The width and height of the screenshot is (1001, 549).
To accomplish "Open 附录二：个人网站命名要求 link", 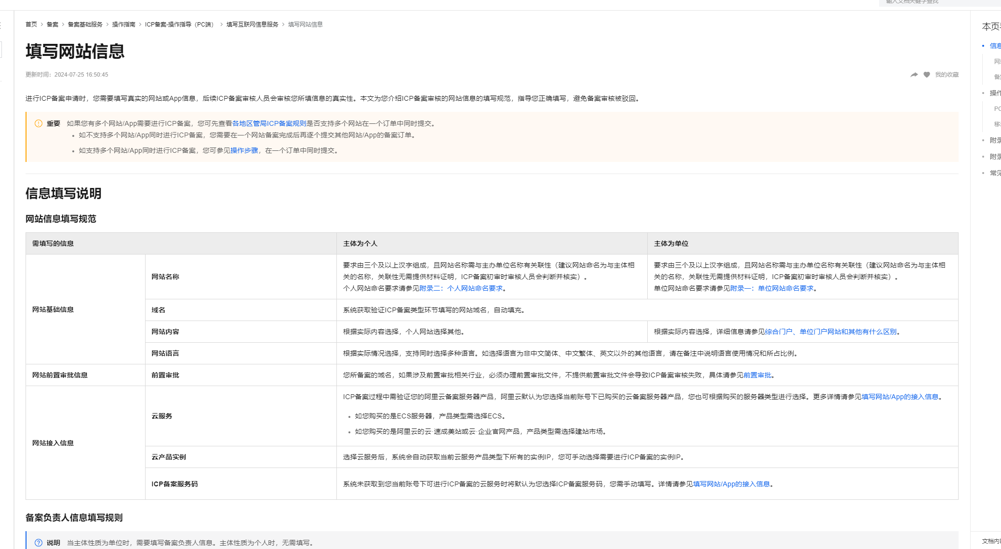I will (461, 288).
